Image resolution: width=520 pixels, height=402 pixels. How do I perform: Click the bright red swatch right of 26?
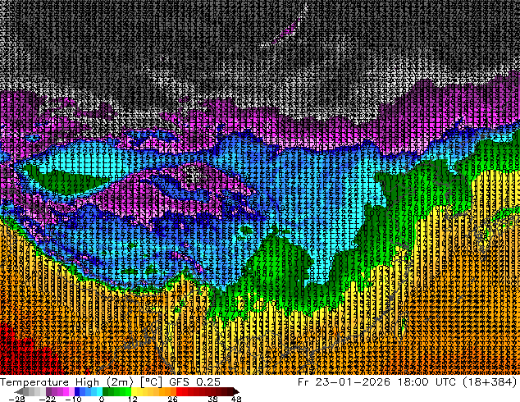[x=179, y=391]
